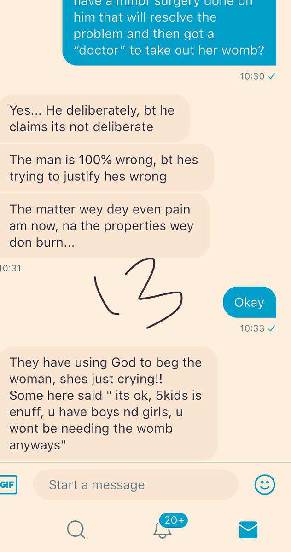The image size is (291, 552).
Task: Click the 10:31 timestamp
Action: tap(11, 268)
